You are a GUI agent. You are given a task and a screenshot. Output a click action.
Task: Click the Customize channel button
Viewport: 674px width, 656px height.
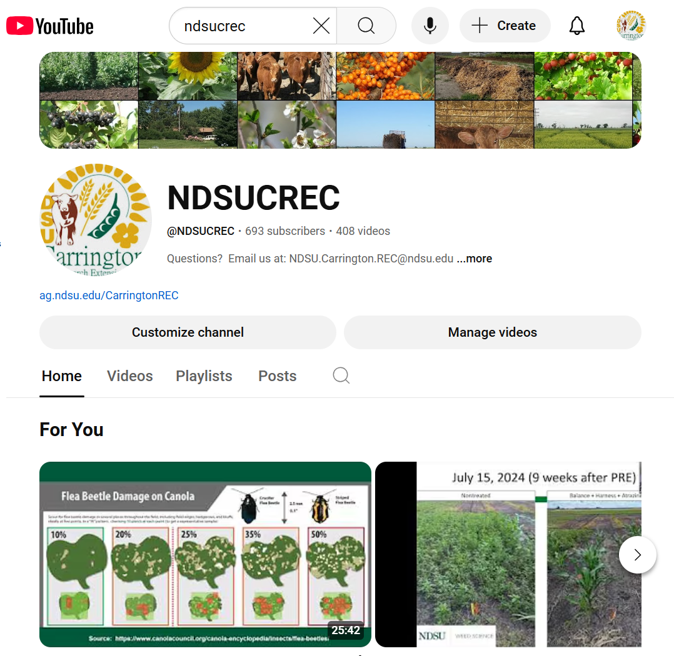188,332
